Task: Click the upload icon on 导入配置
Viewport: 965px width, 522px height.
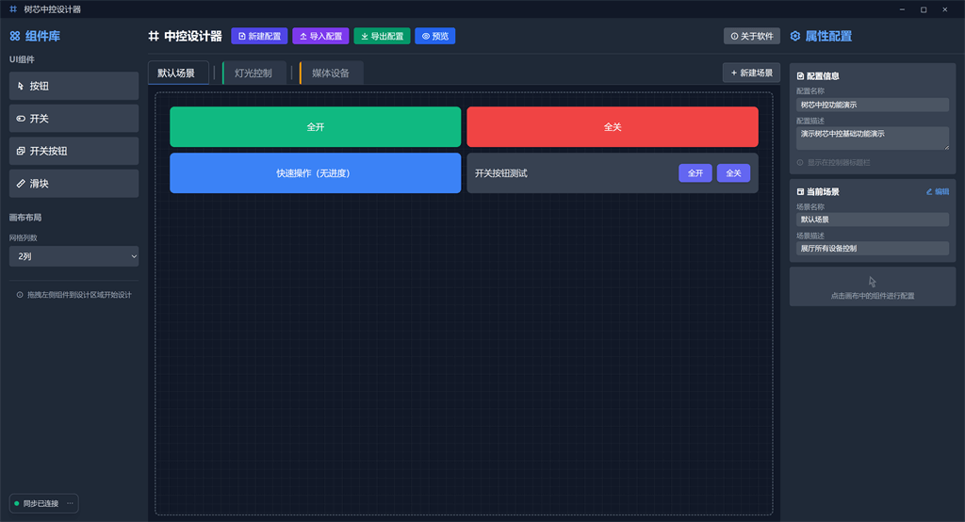Action: pos(303,37)
